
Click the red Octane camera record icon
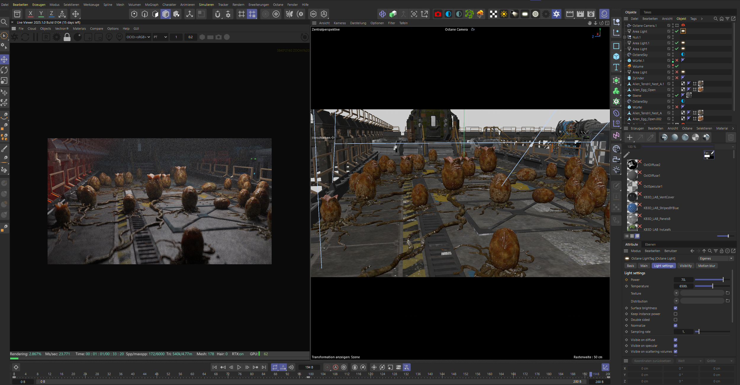click(437, 14)
